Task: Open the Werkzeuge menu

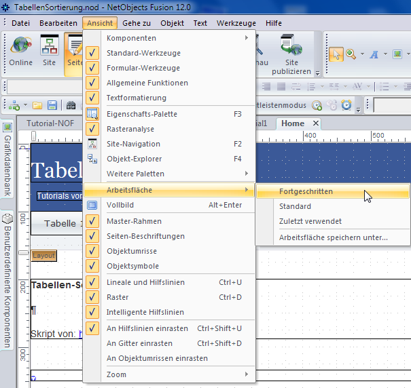Action: pos(236,23)
